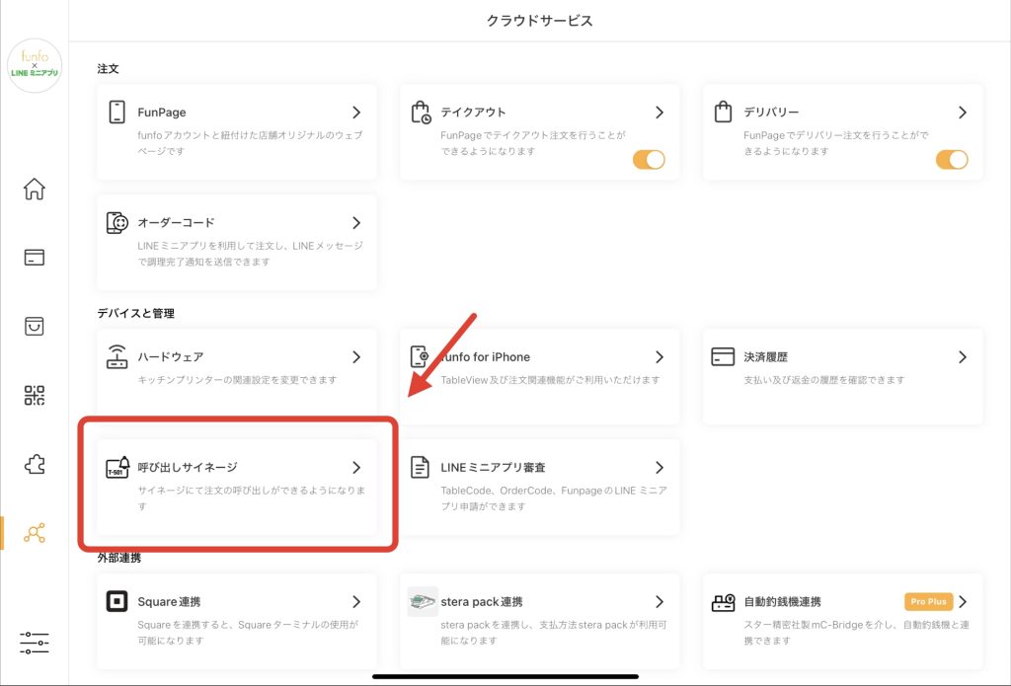This screenshot has height=686, width=1011.
Task: Open the shopping bag icon in sidebar
Action: click(x=35, y=327)
